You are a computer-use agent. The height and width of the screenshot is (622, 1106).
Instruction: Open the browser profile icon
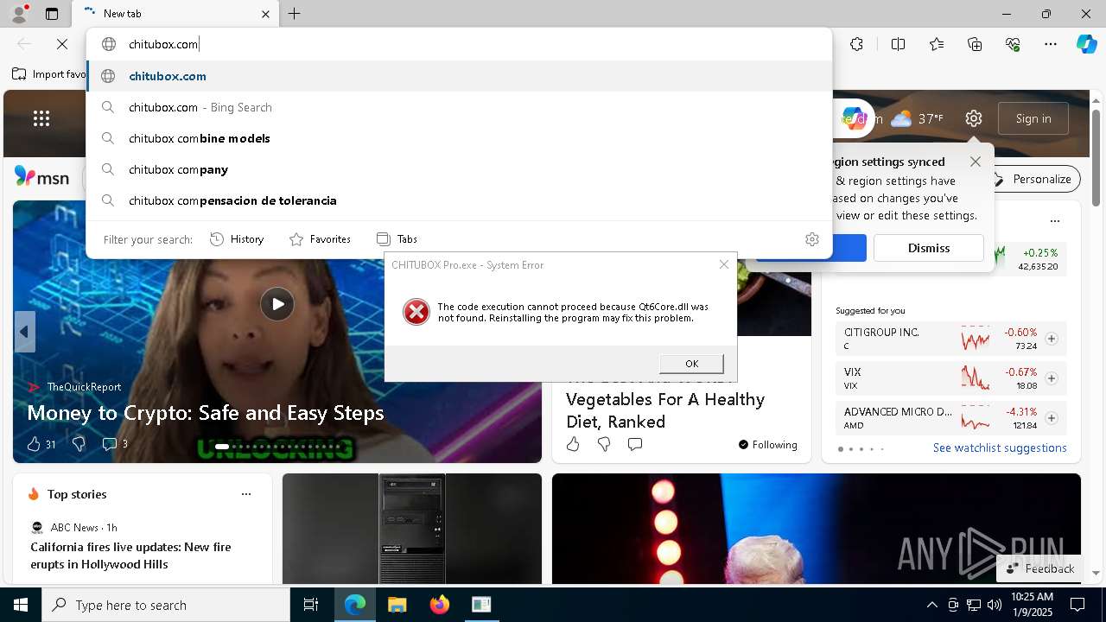[19, 14]
